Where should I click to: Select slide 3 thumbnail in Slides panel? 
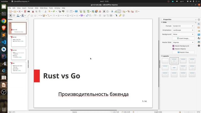19,54
